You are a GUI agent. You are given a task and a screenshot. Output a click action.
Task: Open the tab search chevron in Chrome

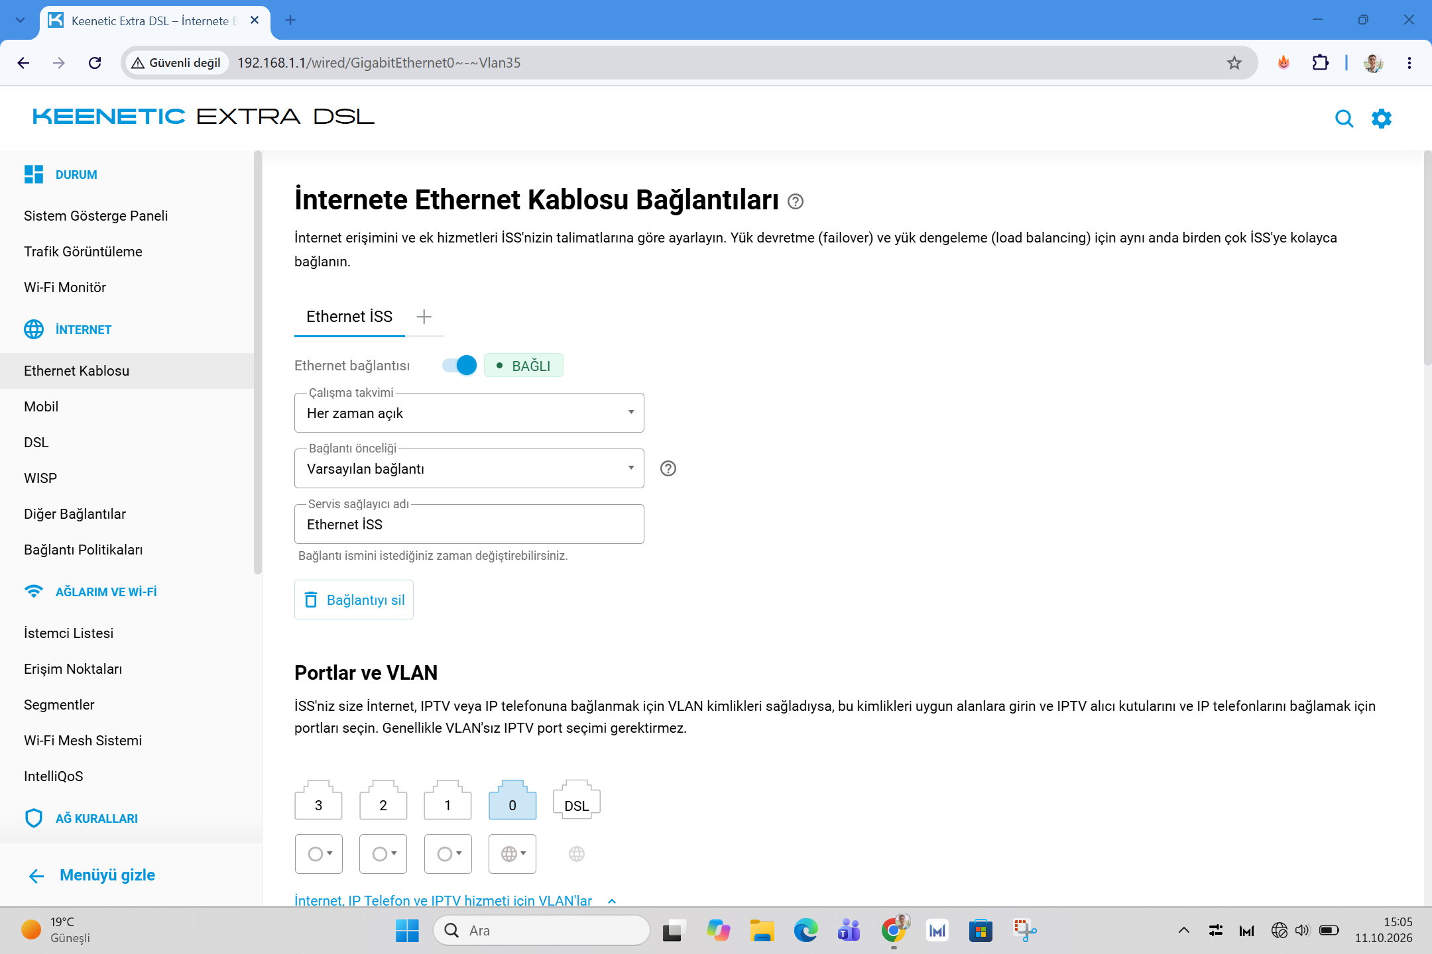click(20, 20)
